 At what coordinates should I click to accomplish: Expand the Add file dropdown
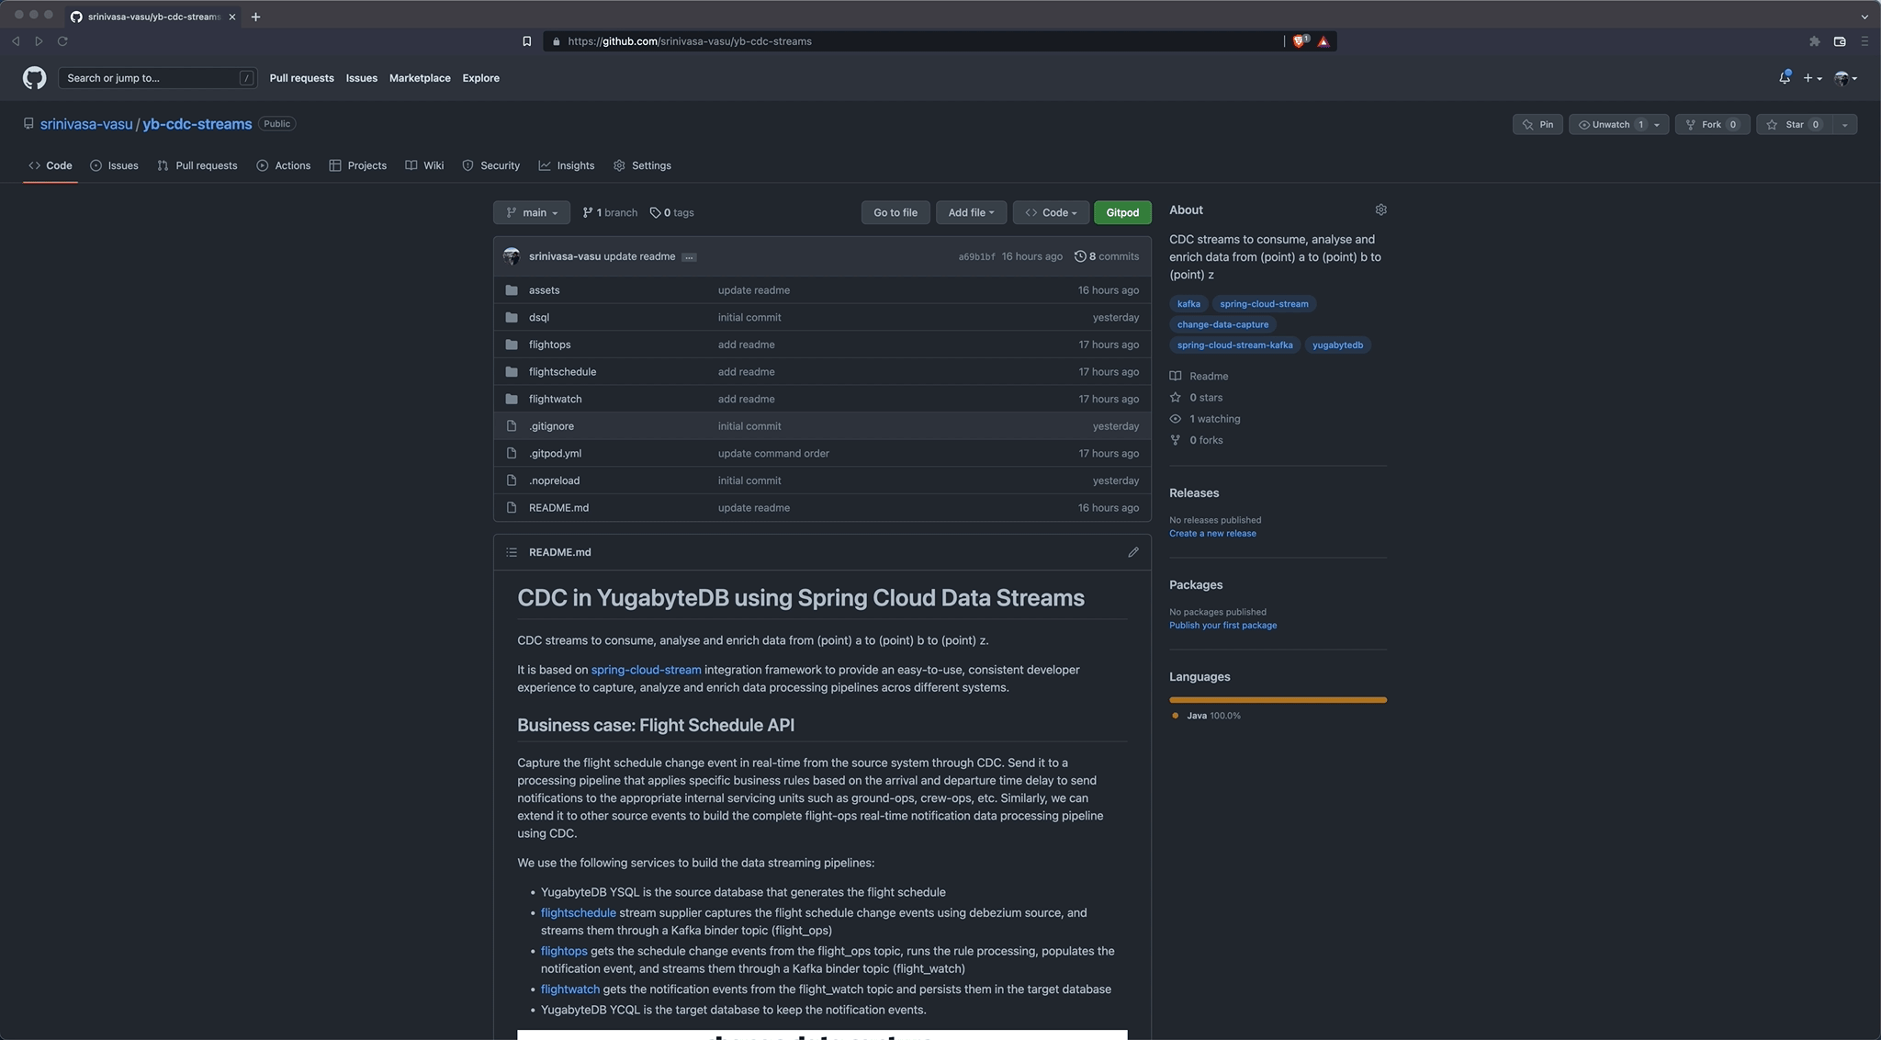point(970,212)
